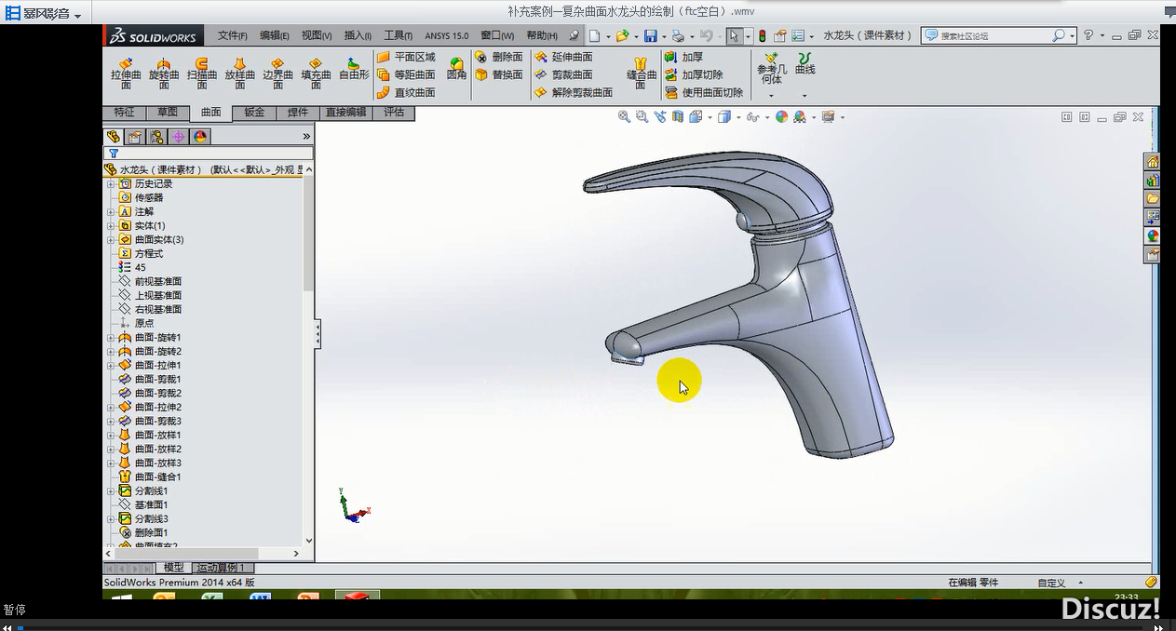Toggle the cursor Select tool button
This screenshot has width=1176, height=631.
point(734,36)
